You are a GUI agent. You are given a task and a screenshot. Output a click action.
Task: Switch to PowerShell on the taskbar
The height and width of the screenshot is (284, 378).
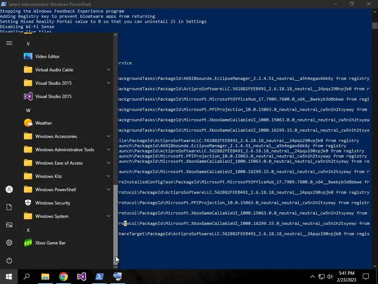pyautogui.click(x=100, y=277)
